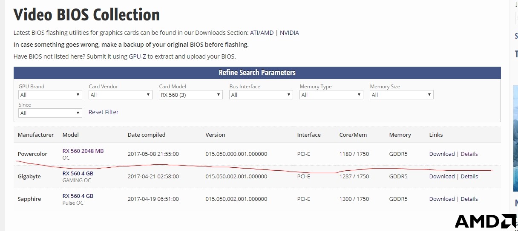Open the Card Vendor dropdown
The height and width of the screenshot is (231, 518).
(121, 95)
